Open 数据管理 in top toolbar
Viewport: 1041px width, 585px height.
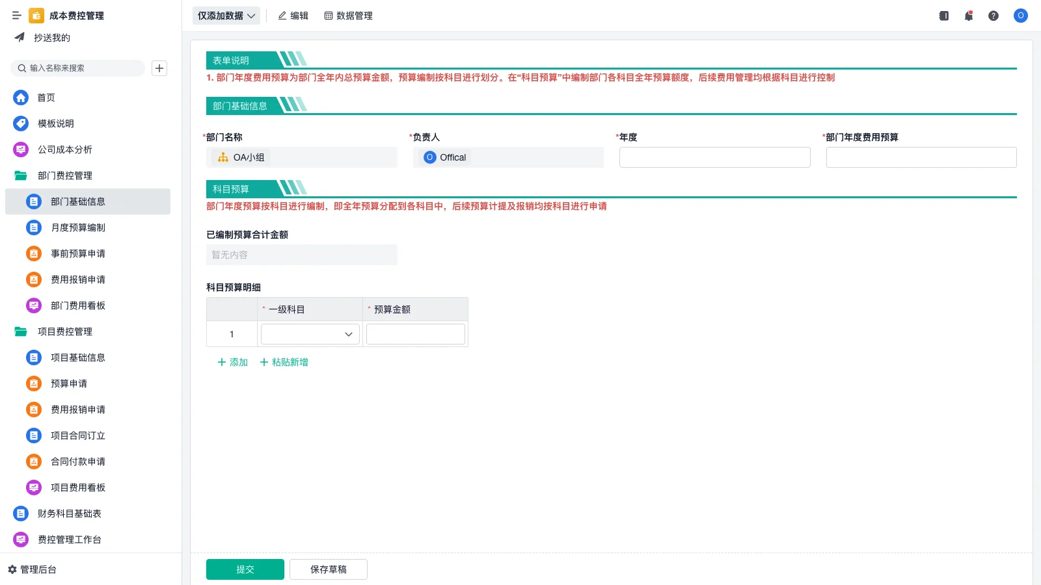tap(348, 16)
